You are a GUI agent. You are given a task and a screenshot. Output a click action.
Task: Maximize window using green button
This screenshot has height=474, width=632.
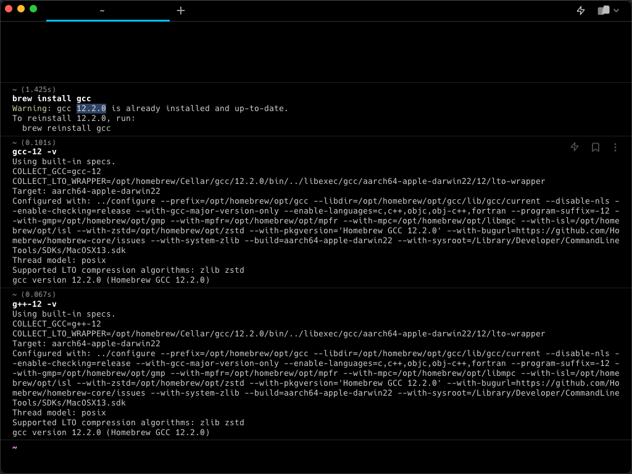pos(33,9)
